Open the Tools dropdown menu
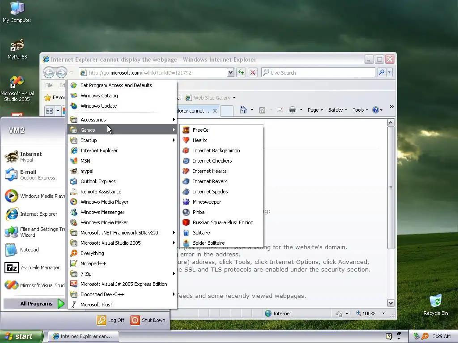This screenshot has width=458, height=343. pyautogui.click(x=360, y=110)
